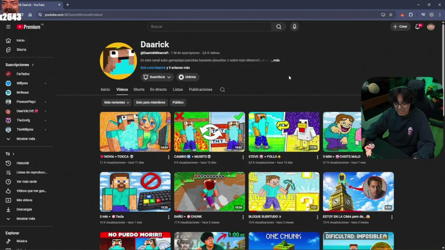Filter by Solo para miembros
The width and height of the screenshot is (445, 250).
pyautogui.click(x=151, y=102)
